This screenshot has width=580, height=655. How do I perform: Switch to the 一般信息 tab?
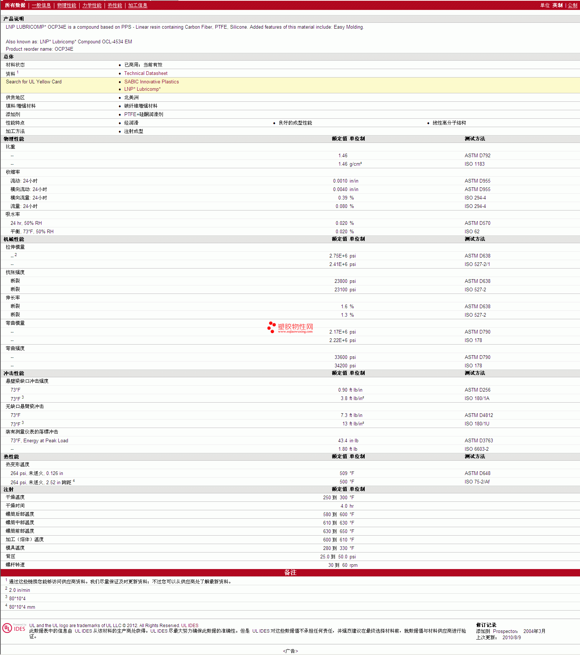pyautogui.click(x=41, y=5)
